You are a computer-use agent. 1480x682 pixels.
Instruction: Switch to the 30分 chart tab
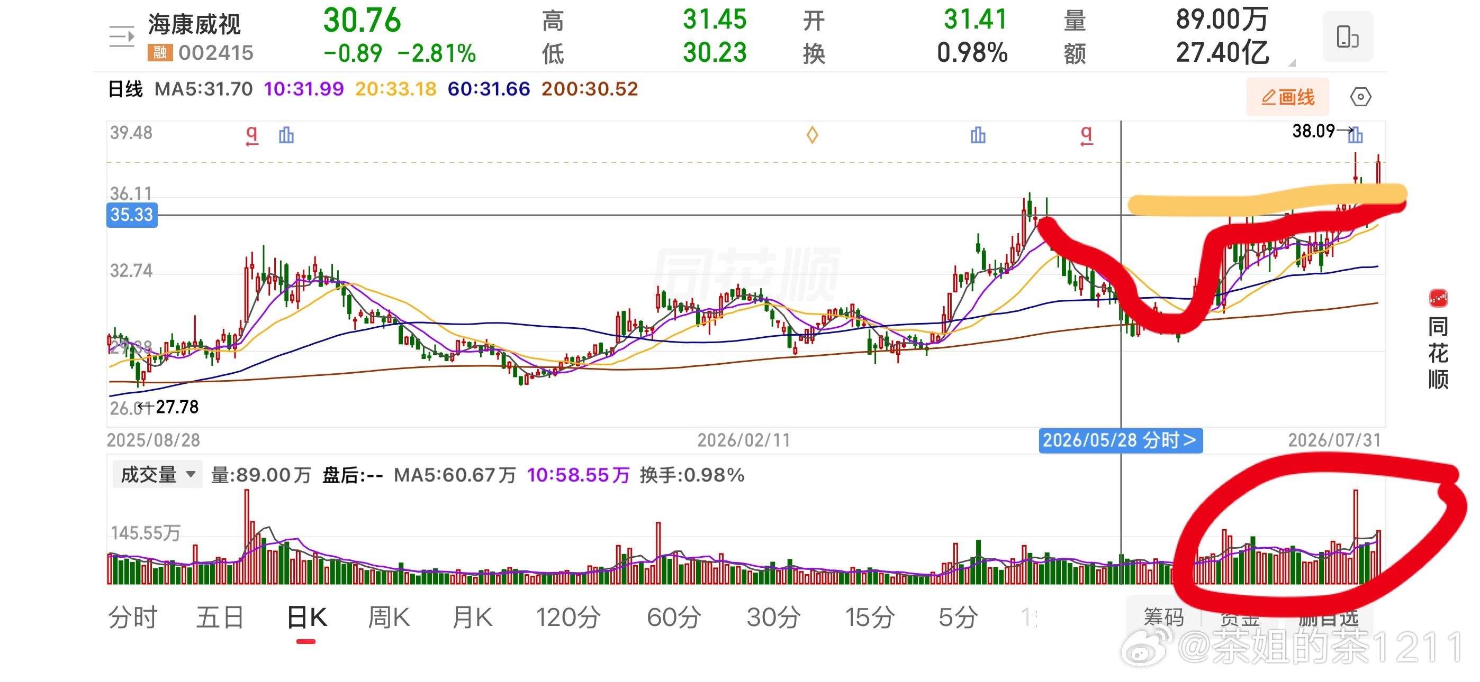(774, 618)
